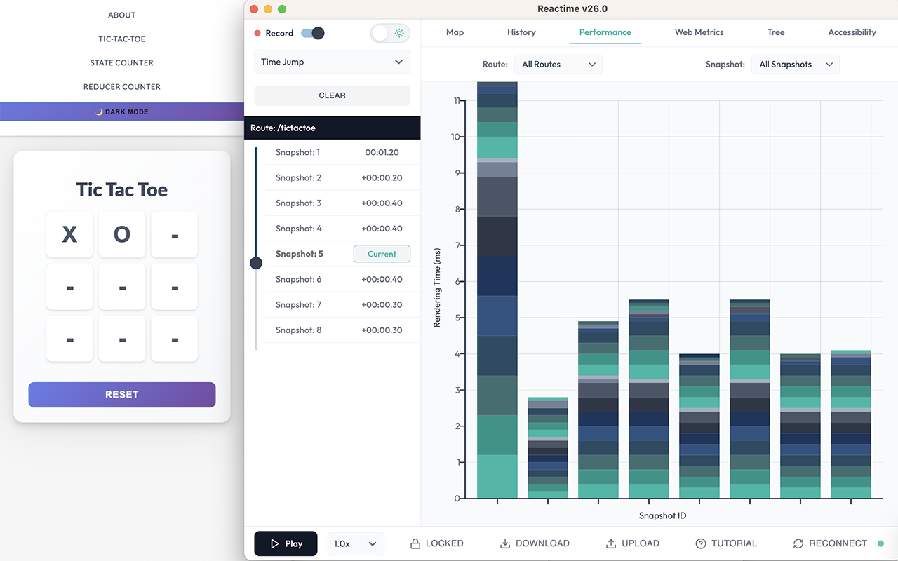Click the chevron beside 1.0x speed
This screenshot has height=561, width=898.
[x=373, y=543]
